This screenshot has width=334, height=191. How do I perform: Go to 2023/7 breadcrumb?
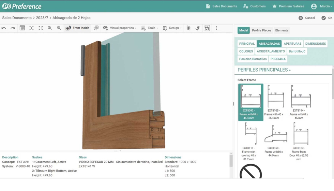tap(42, 18)
